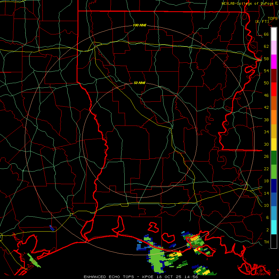Click the navy 18 kft legend swatch

coord(274,186)
